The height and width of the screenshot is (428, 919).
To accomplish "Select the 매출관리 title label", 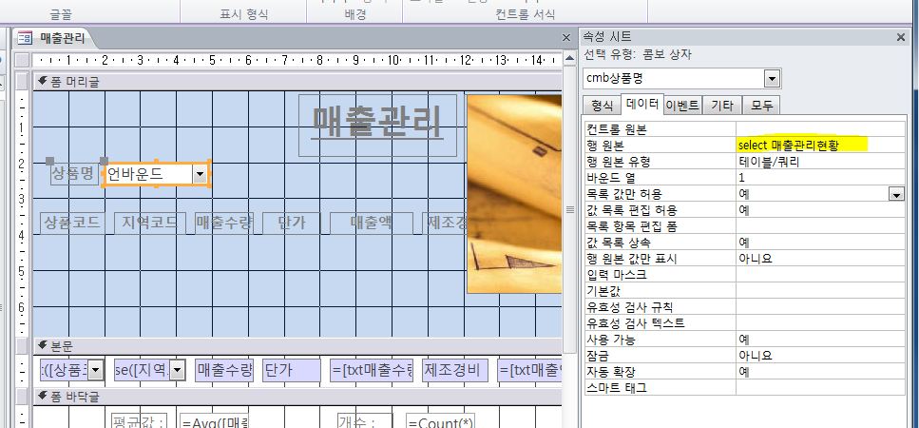I will point(377,124).
